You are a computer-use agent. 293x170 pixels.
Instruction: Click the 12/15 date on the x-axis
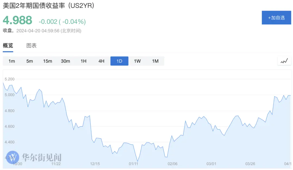click(x=95, y=163)
